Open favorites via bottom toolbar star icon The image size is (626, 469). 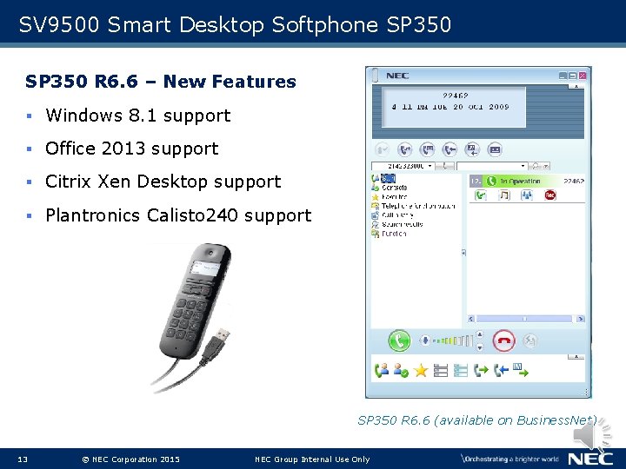[x=421, y=371]
